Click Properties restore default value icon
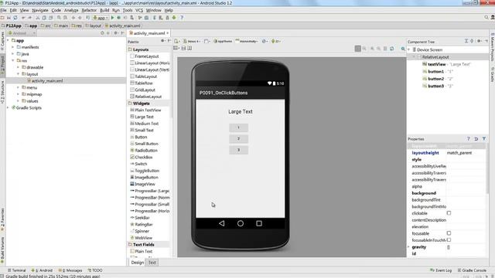 (476, 139)
